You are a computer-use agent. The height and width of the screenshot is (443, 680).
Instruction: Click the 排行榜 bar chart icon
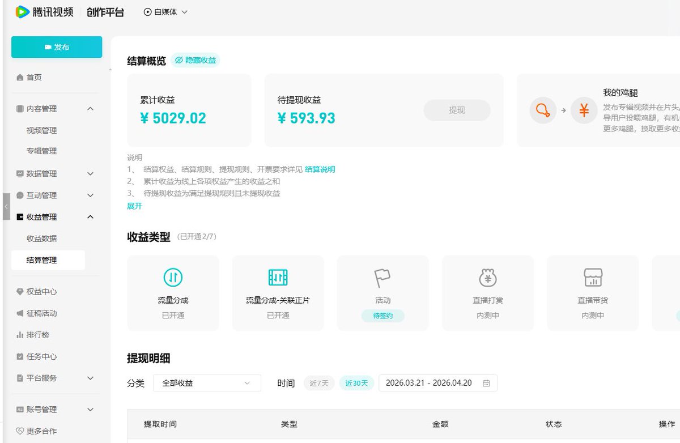(x=20, y=335)
